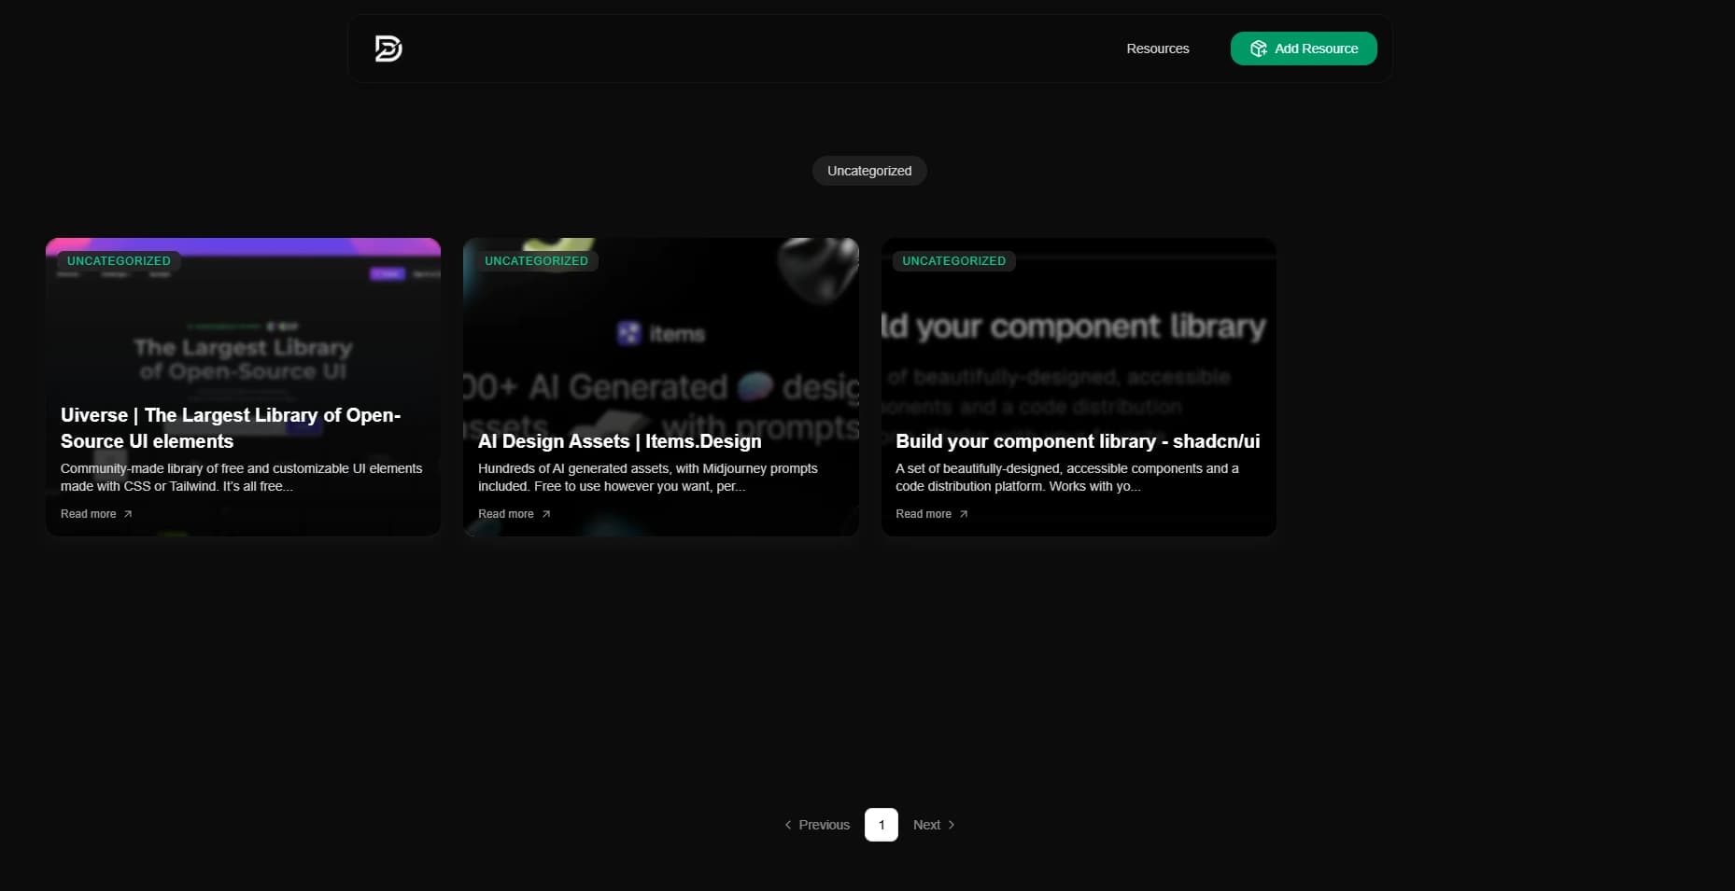Select page 1 in pagination
The image size is (1735, 891).
pos(882,825)
